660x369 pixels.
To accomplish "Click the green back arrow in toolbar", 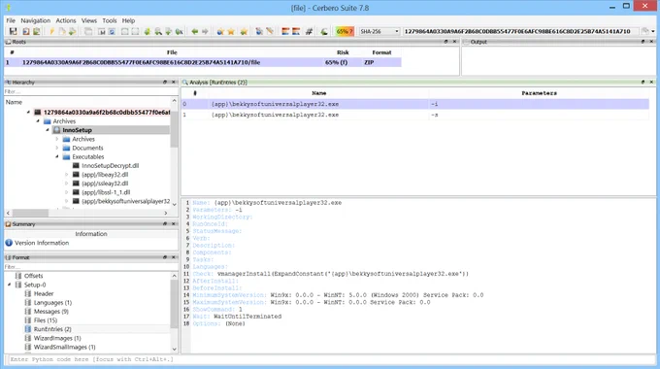I will click(x=194, y=32).
